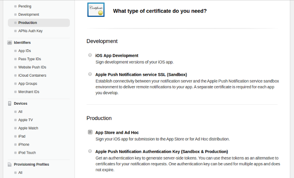Click the Identifiers ID icon in sidebar
The image size is (294, 178).
10,43
